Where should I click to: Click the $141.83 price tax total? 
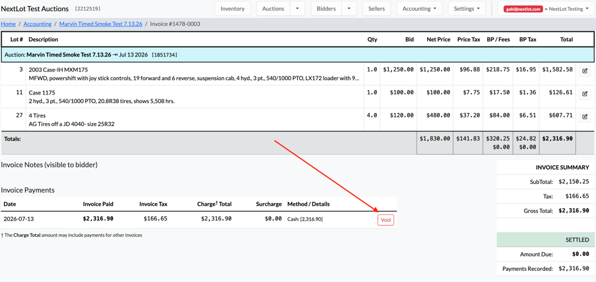[468, 139]
